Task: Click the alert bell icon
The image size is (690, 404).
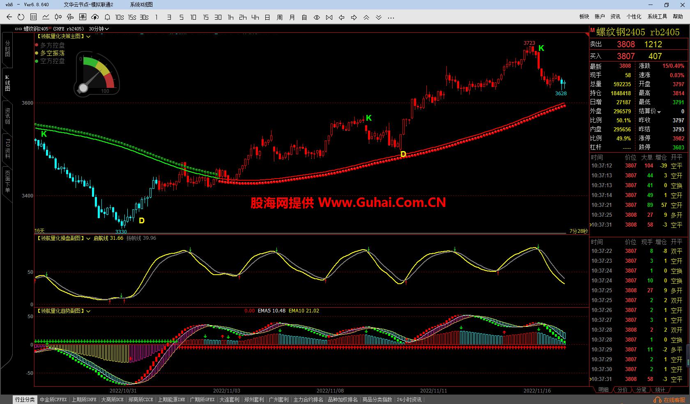Action: [x=107, y=17]
